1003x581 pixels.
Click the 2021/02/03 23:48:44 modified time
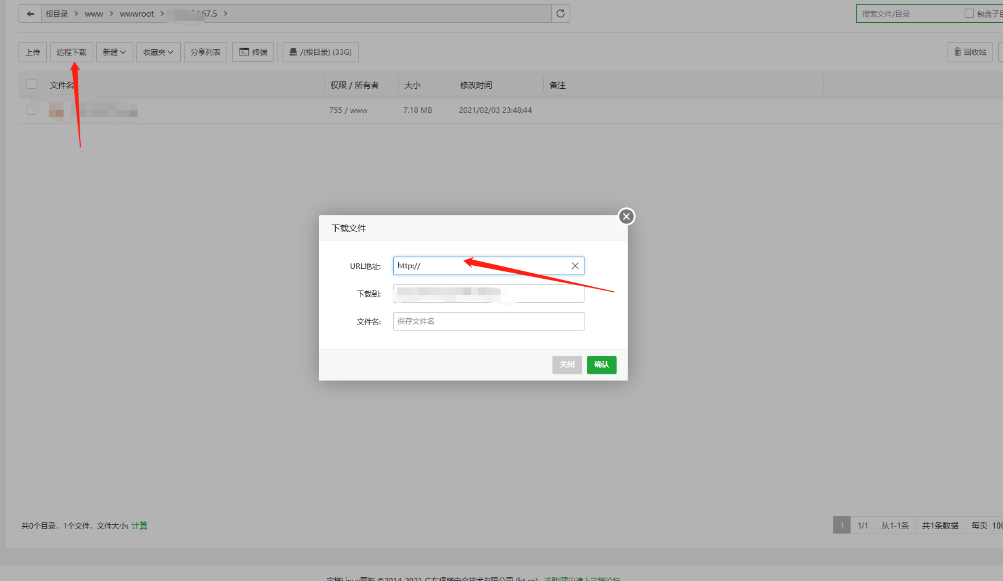click(495, 110)
